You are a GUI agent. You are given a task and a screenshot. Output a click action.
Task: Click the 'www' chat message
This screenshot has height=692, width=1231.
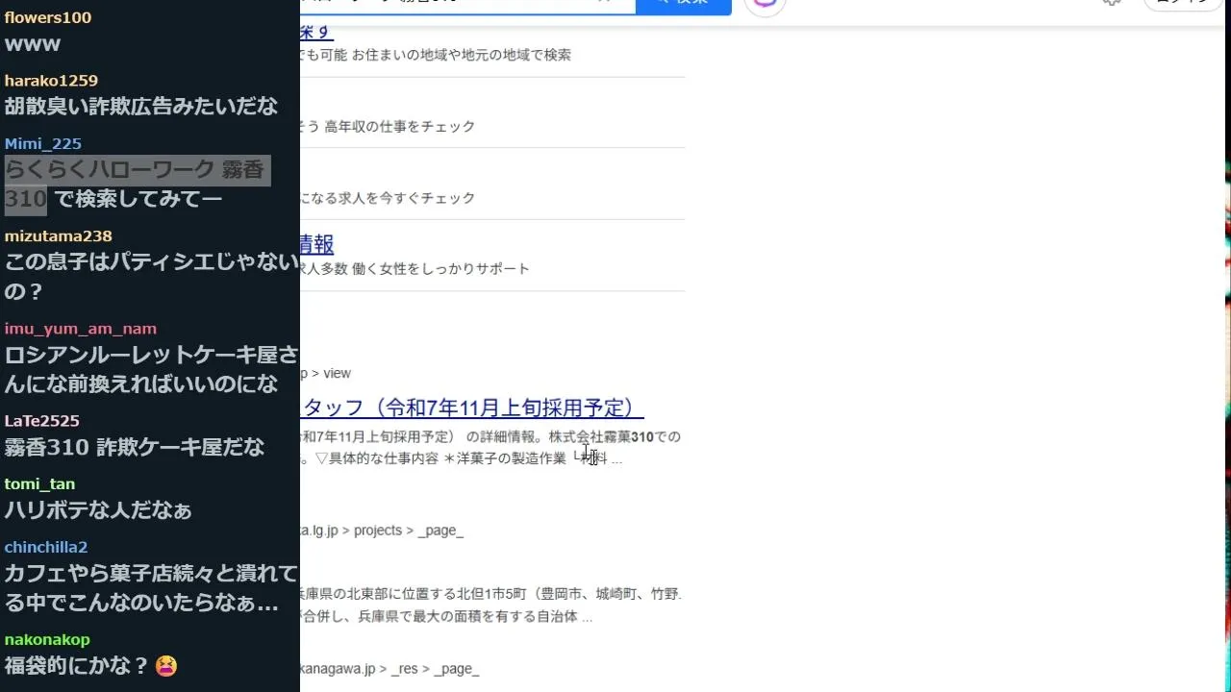tap(33, 44)
